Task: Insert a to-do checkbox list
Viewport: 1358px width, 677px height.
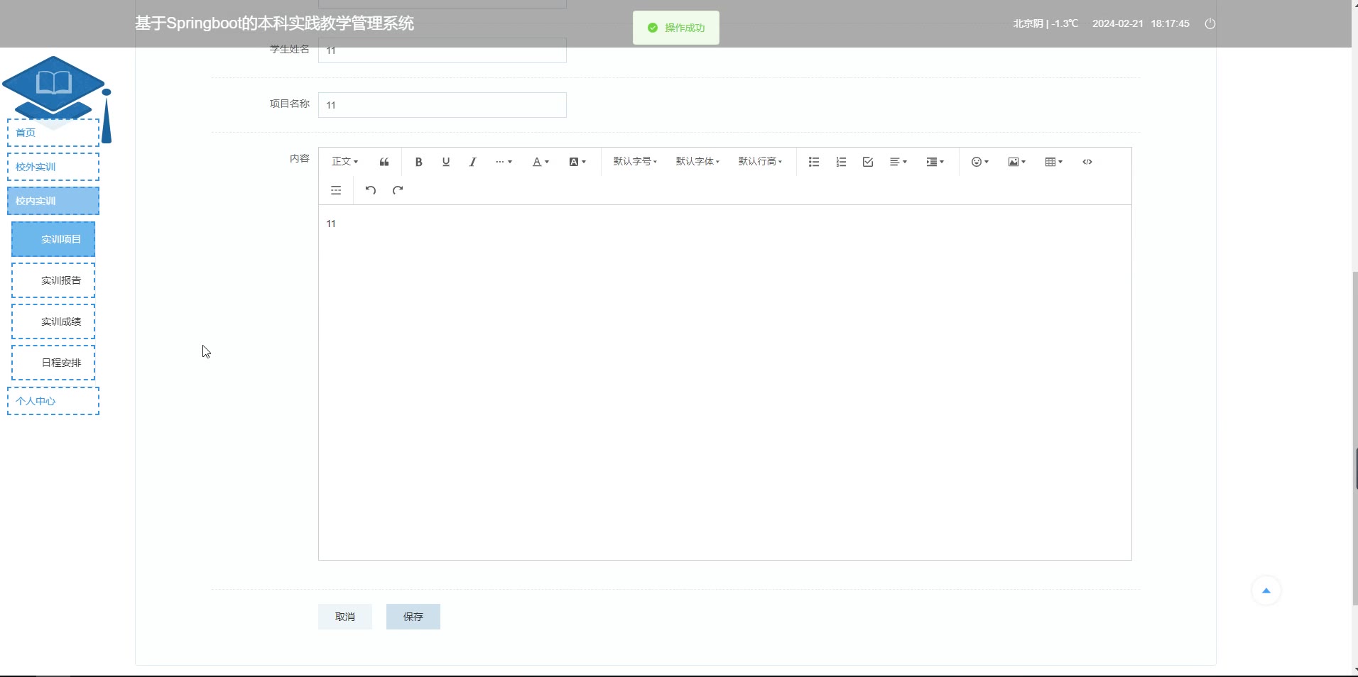Action: 868,162
